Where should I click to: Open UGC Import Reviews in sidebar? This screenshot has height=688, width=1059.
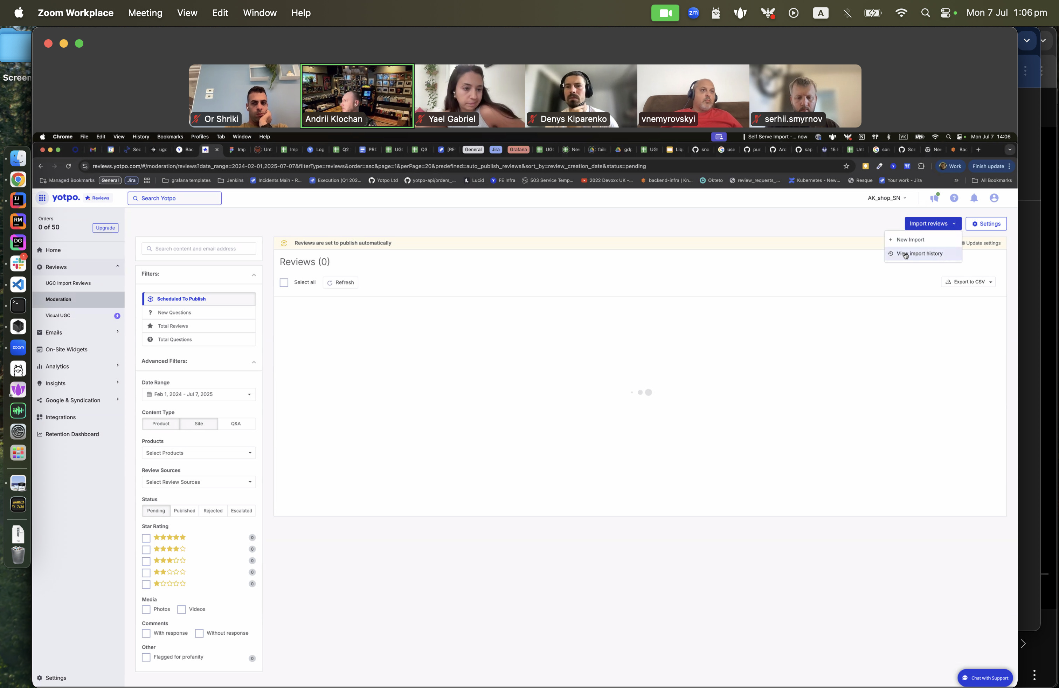click(68, 283)
